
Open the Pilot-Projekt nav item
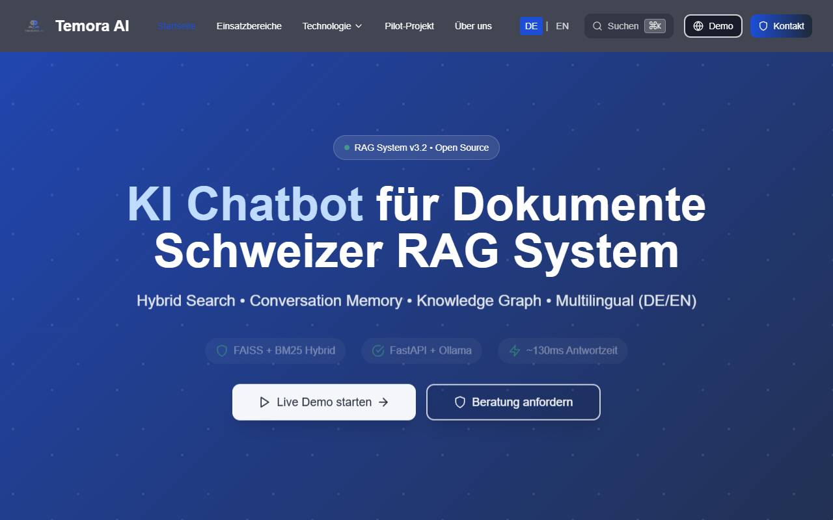click(x=409, y=26)
